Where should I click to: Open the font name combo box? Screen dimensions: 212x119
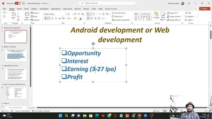click(55, 14)
